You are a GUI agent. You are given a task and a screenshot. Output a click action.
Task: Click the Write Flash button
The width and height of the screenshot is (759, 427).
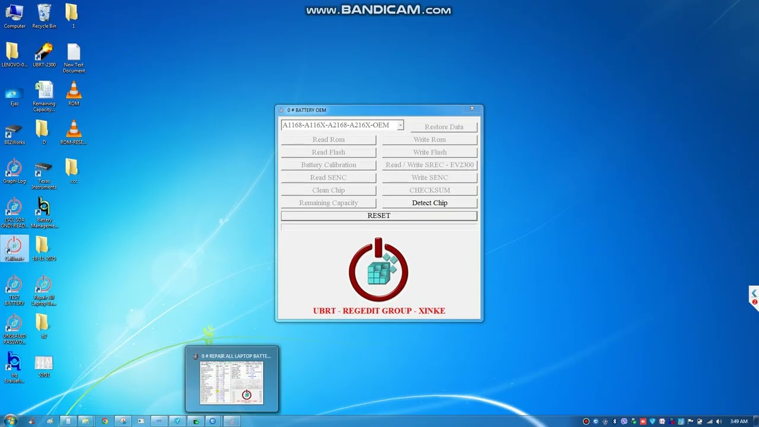click(430, 152)
